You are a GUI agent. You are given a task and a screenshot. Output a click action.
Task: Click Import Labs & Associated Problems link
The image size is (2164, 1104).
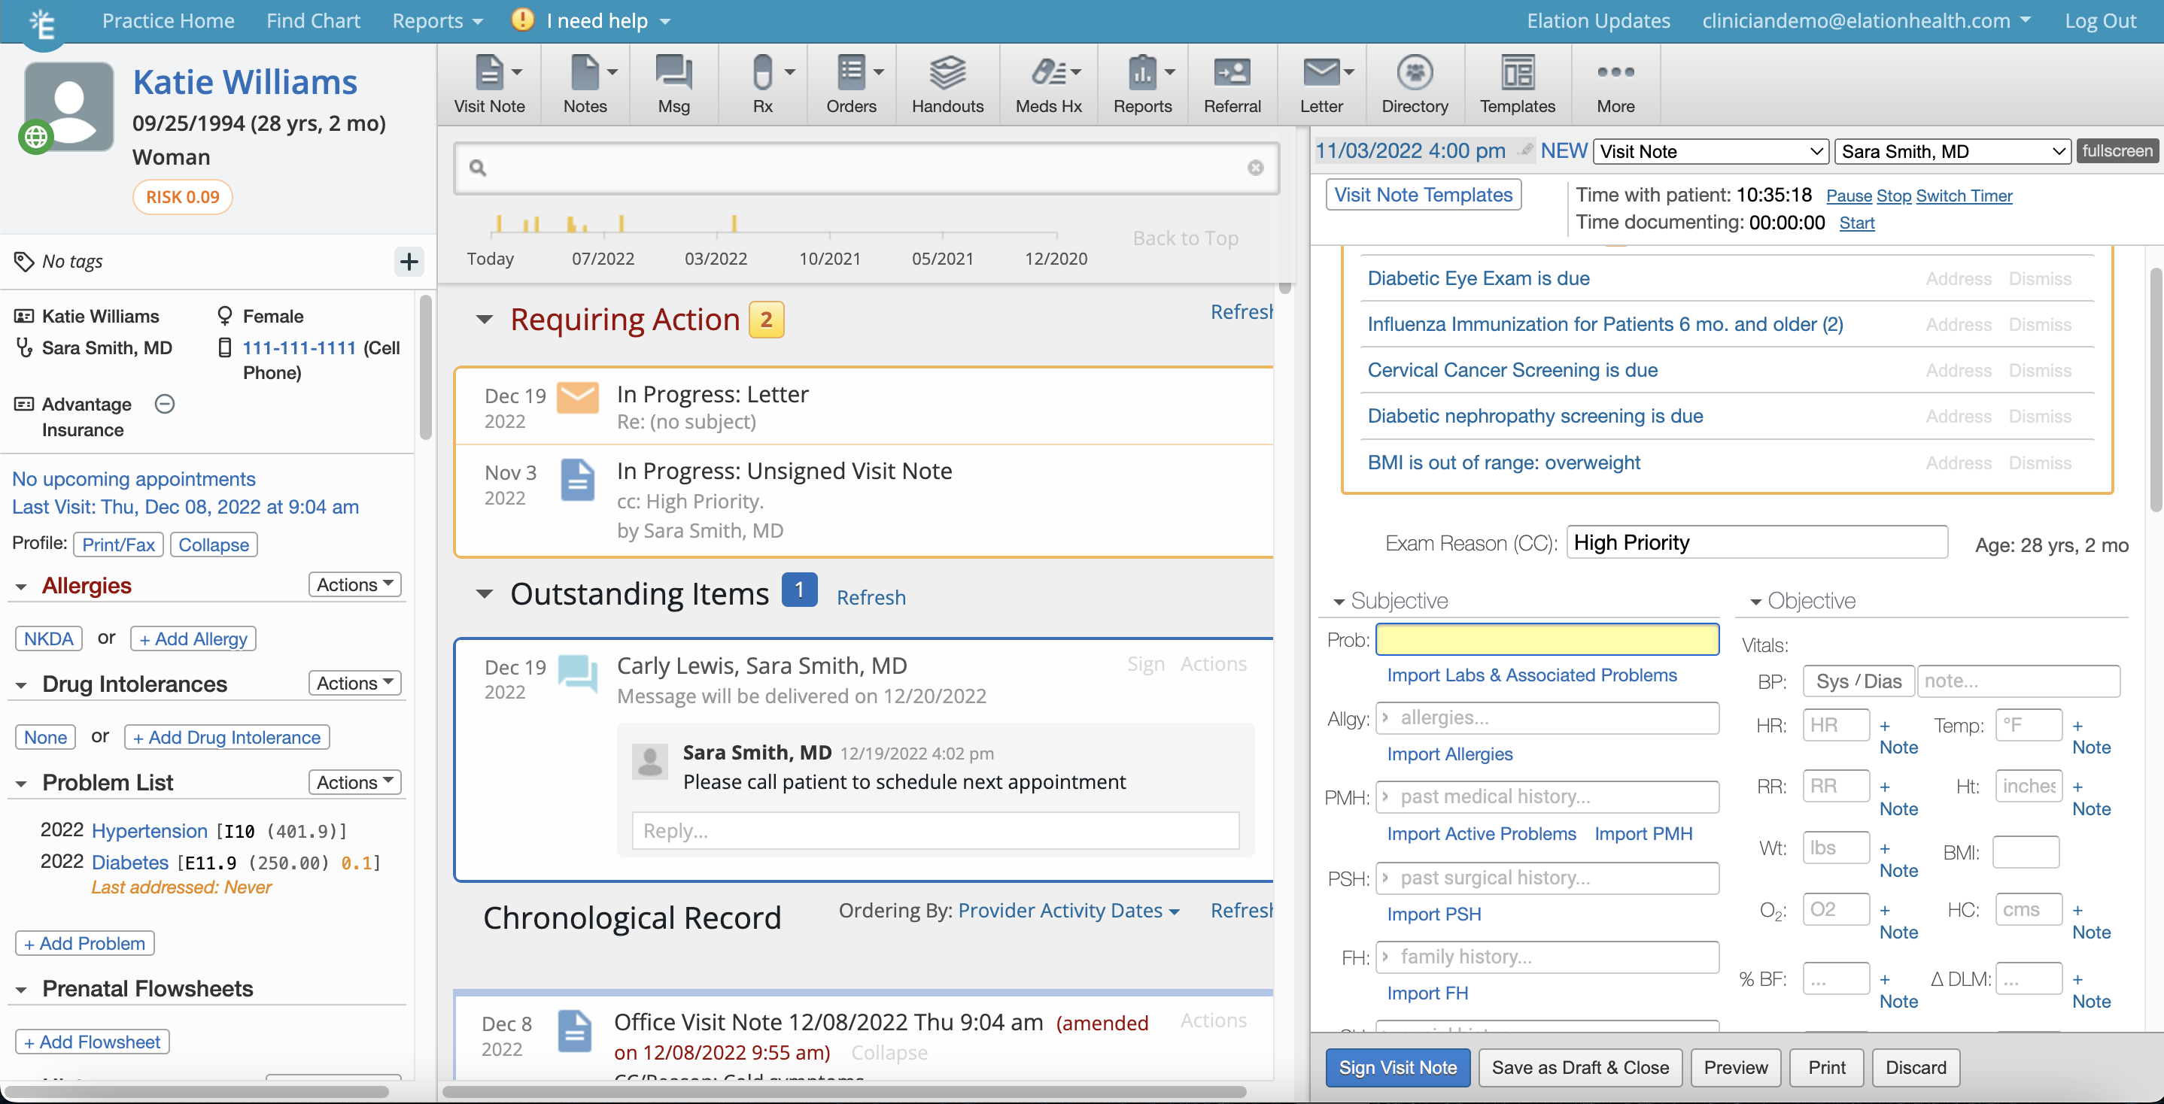pos(1530,676)
